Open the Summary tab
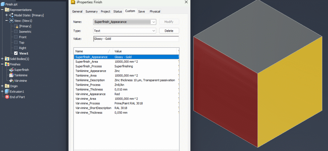Viewport: 328px width, 151px height. click(92, 12)
